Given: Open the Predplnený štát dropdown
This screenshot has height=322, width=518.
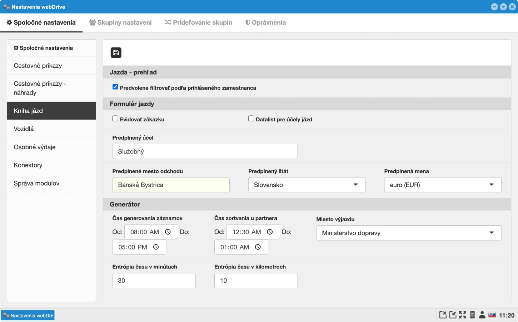Looking at the screenshot, I should pos(307,185).
